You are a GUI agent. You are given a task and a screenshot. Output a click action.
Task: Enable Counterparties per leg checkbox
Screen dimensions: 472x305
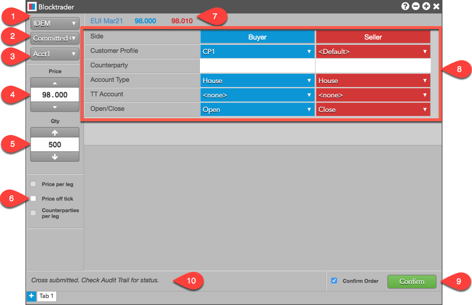coord(33,213)
